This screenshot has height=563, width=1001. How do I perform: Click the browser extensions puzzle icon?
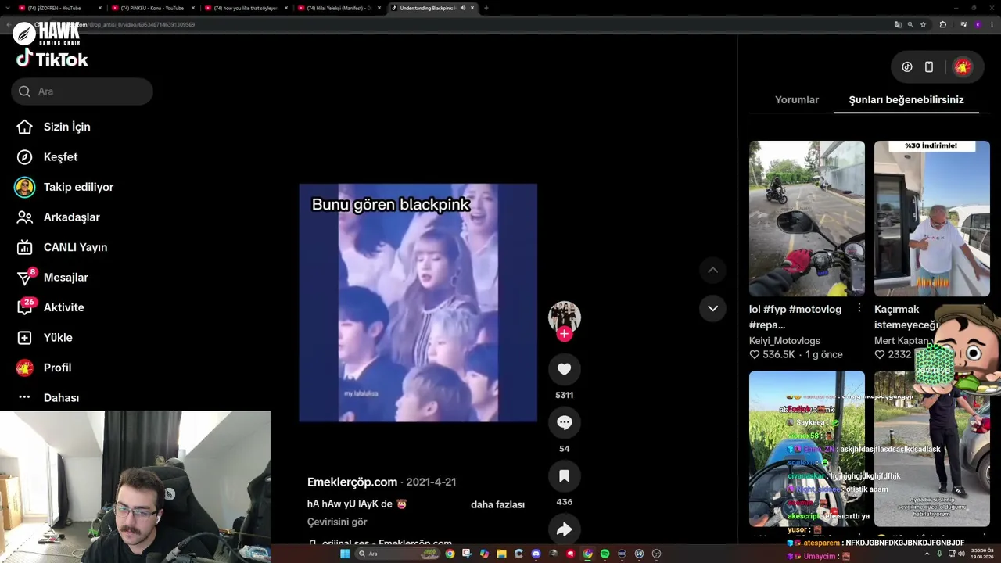click(942, 24)
